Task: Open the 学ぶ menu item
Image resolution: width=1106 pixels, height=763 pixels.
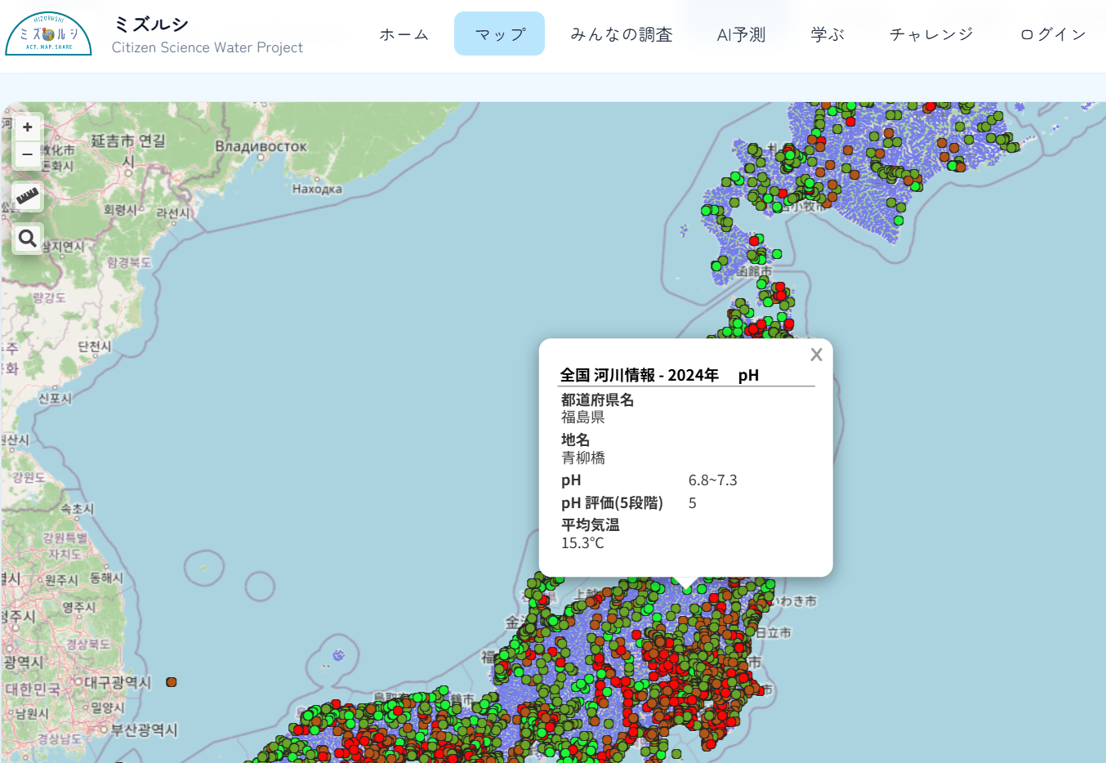Action: click(827, 34)
